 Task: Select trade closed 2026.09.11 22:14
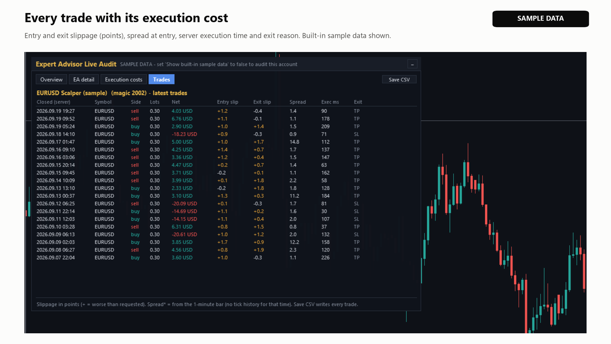click(226, 211)
